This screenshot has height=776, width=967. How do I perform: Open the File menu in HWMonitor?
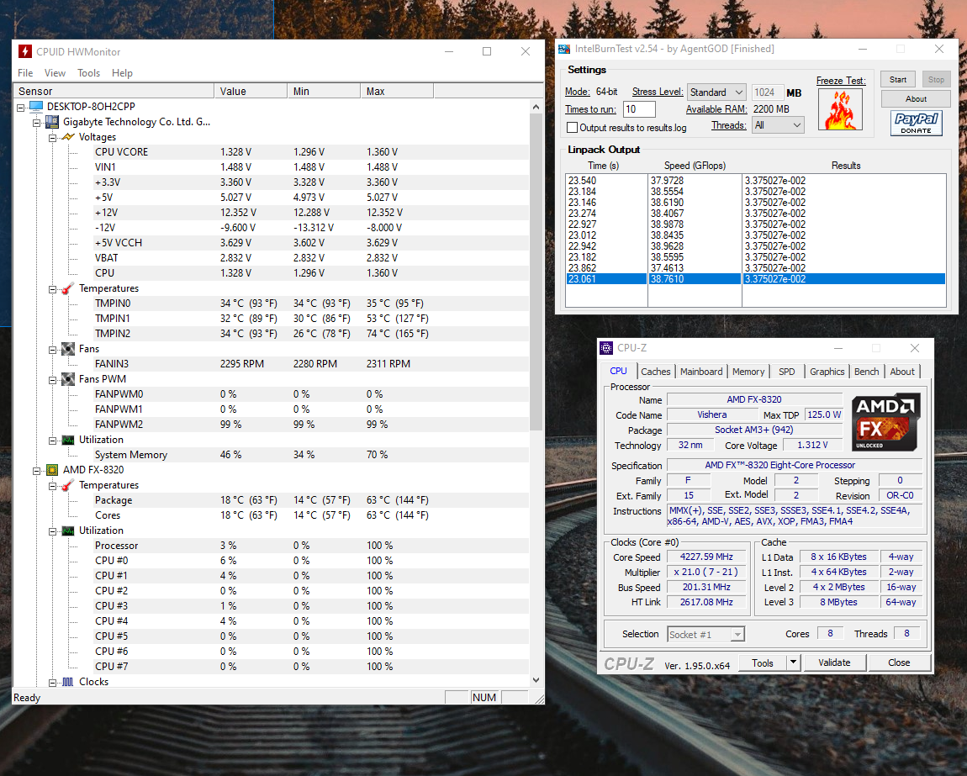(25, 73)
